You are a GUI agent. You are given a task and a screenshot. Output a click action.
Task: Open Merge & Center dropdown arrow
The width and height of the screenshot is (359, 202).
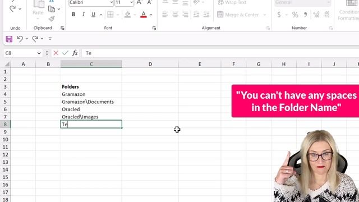pyautogui.click(x=265, y=15)
